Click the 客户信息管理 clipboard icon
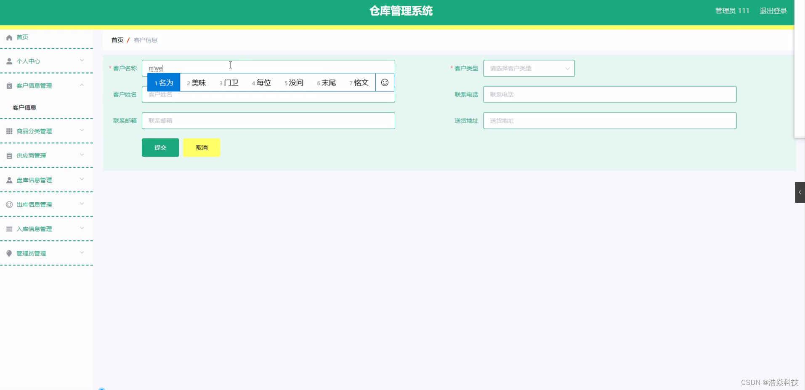 pos(9,85)
